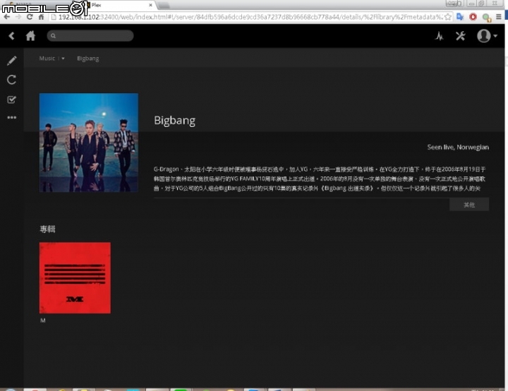This screenshot has height=391, width=508.
Task: Open a new browser tab
Action: (x=164, y=6)
